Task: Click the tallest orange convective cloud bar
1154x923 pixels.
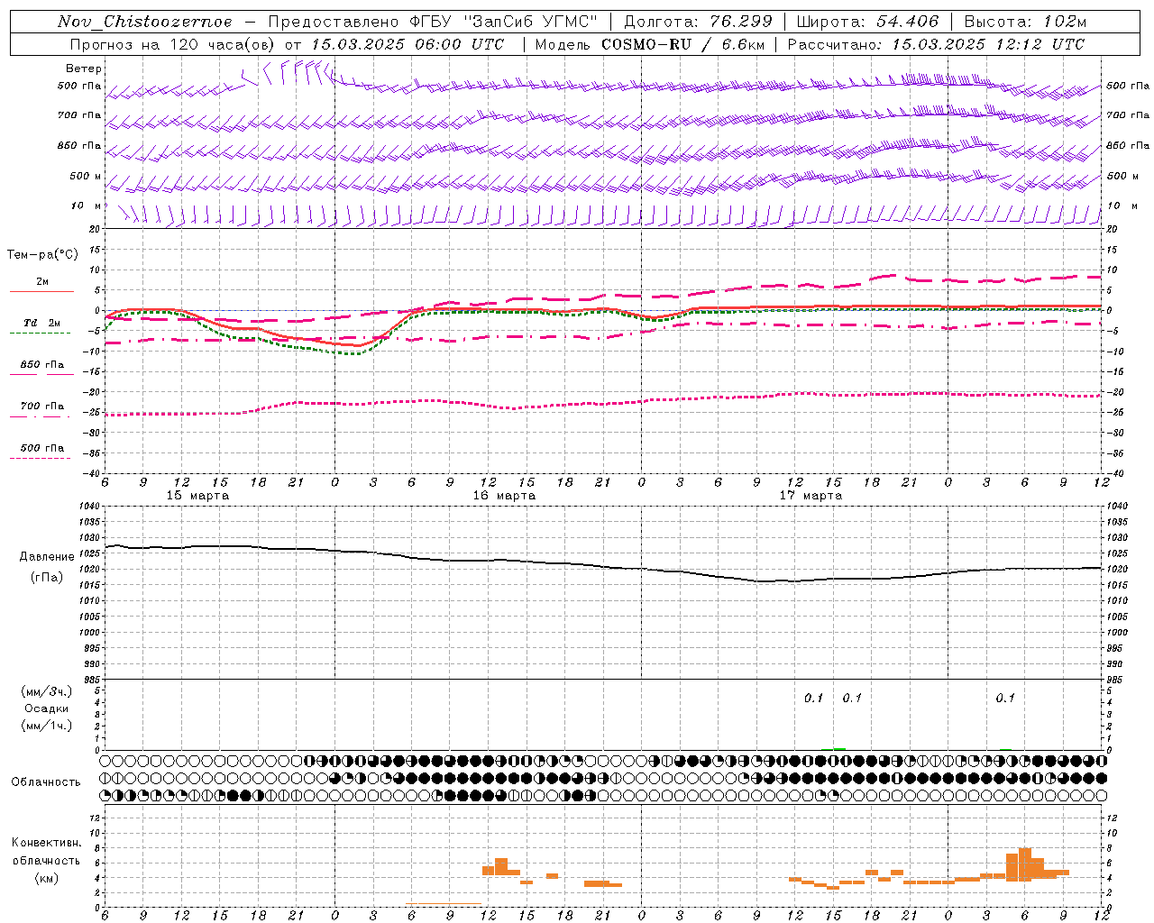Action: click(1025, 864)
